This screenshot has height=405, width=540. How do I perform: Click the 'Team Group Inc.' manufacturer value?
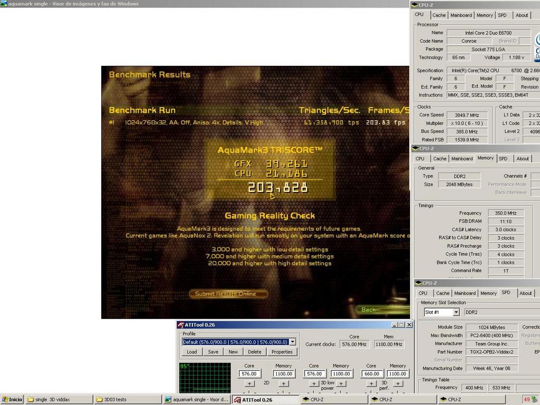pyautogui.click(x=491, y=344)
